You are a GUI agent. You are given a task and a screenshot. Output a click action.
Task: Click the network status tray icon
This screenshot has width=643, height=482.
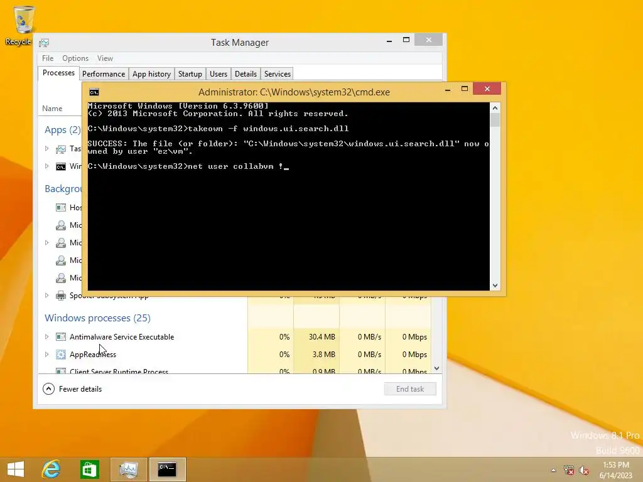[568, 470]
